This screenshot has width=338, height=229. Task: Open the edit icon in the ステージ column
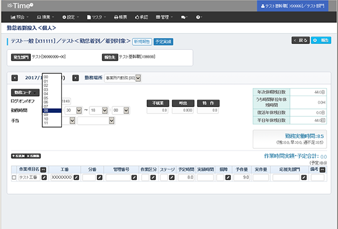172,177
